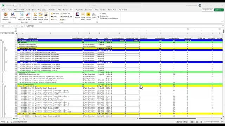The width and height of the screenshot is (225, 126).
Task: Open the S-Curve tool
Action: pyautogui.click(x=46, y=16)
